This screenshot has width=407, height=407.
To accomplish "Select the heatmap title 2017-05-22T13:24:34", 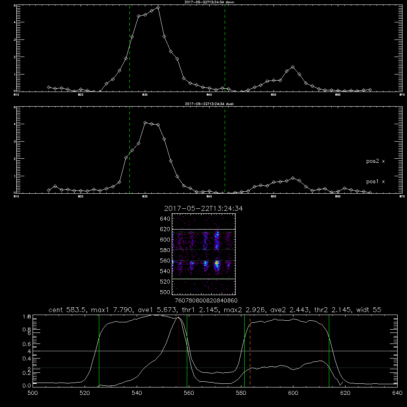I will tap(203, 208).
